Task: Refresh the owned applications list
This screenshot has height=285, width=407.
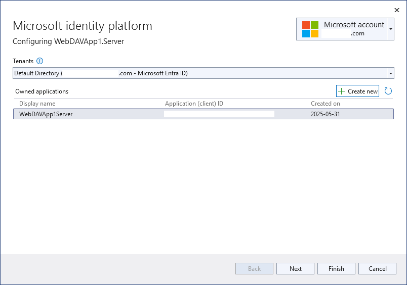Action: click(388, 91)
